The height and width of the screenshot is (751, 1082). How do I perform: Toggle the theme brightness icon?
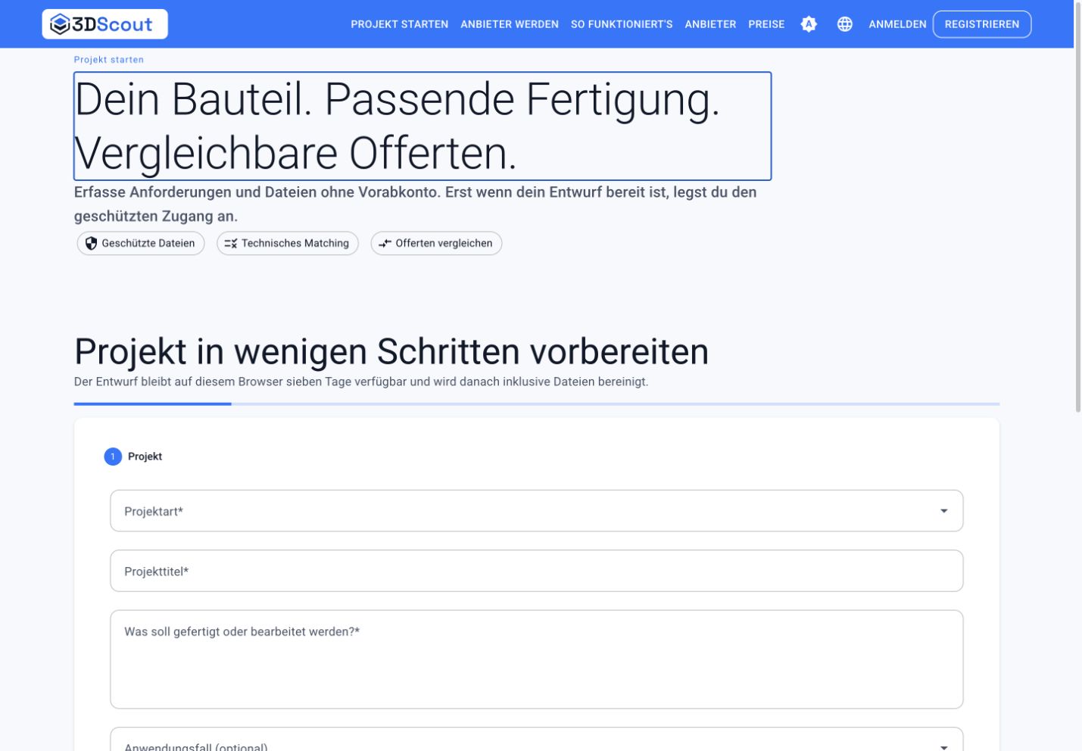click(809, 24)
